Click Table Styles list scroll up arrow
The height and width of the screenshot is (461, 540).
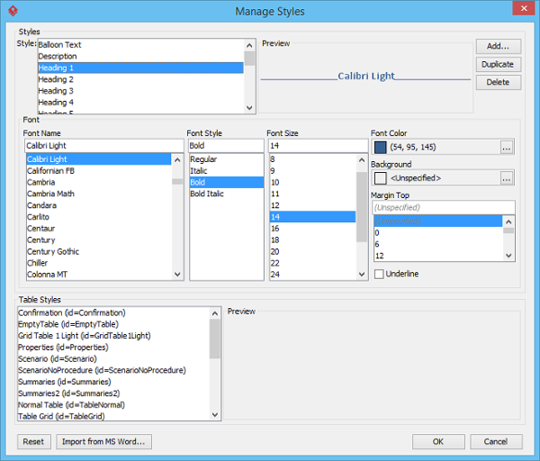pos(215,313)
